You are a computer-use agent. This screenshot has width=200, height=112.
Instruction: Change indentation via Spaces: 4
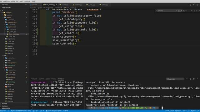tap(178, 111)
